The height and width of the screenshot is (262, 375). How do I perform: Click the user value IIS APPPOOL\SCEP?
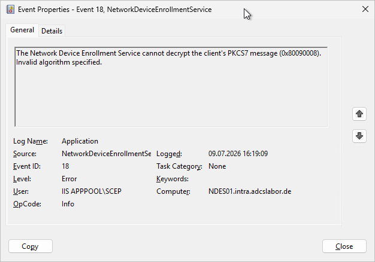point(92,191)
